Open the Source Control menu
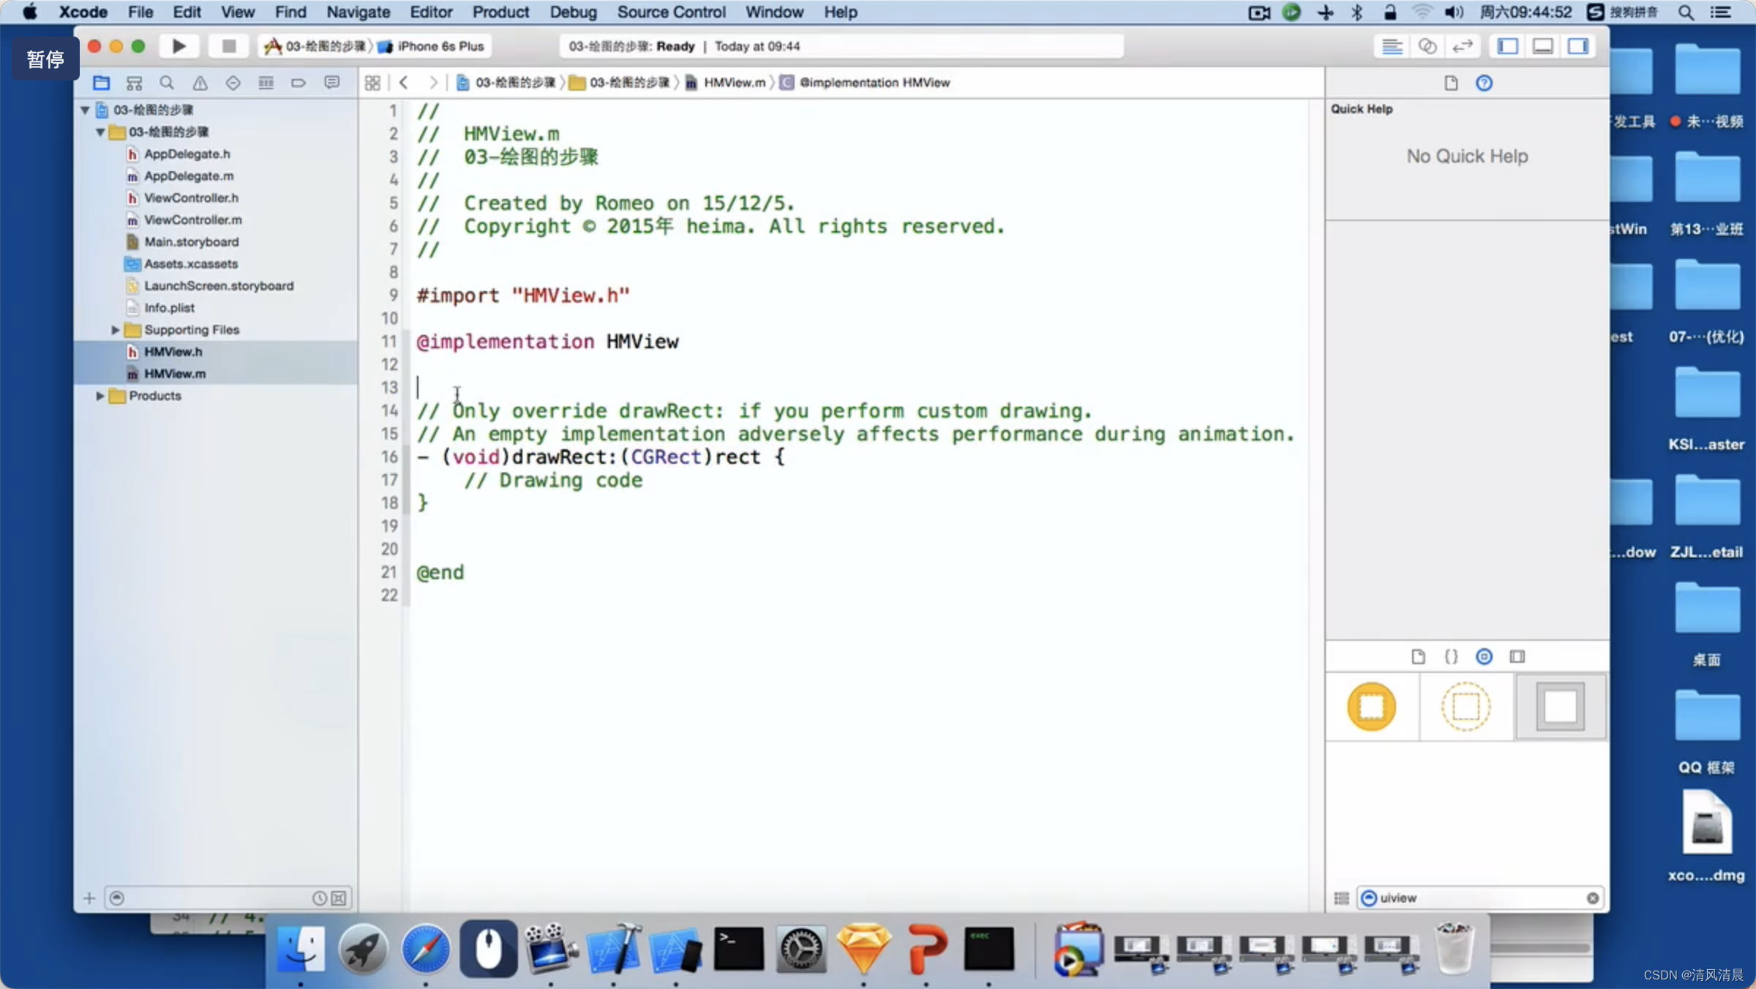 [671, 12]
